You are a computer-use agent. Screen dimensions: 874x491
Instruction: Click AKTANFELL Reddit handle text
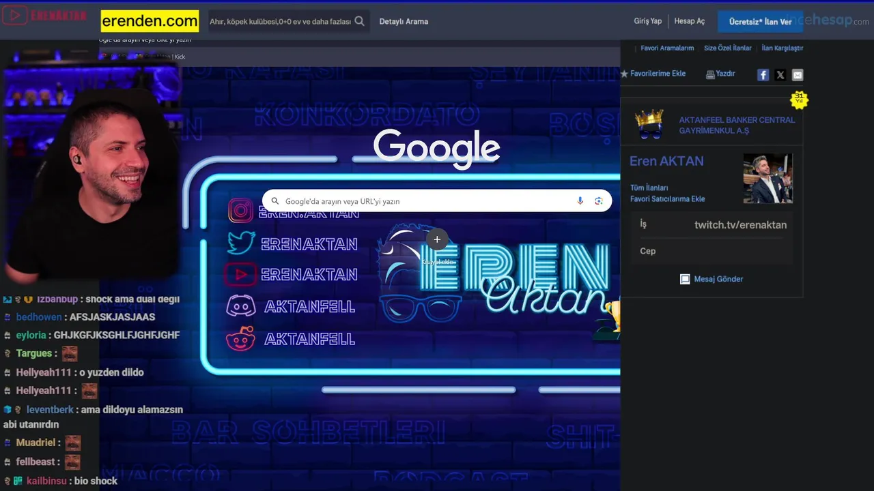coord(309,339)
